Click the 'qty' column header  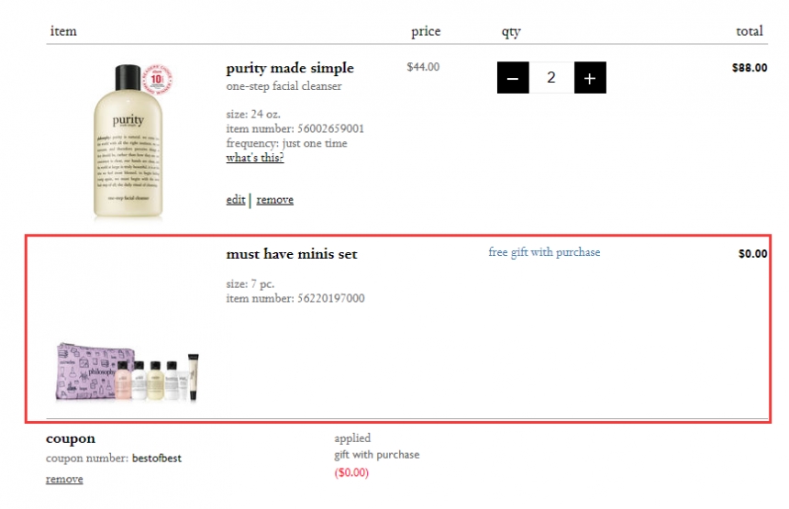511,32
